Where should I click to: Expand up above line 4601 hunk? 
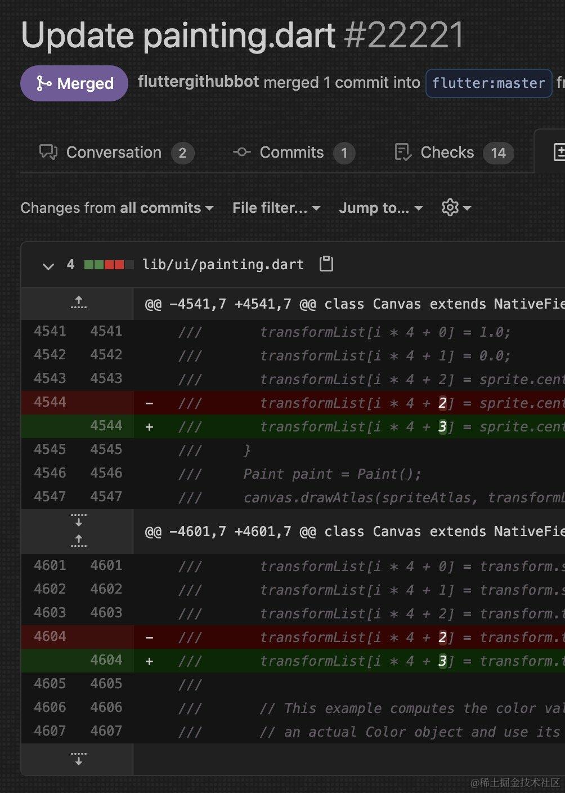pos(79,541)
